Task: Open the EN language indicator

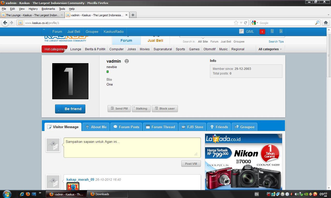Action: tap(257, 194)
